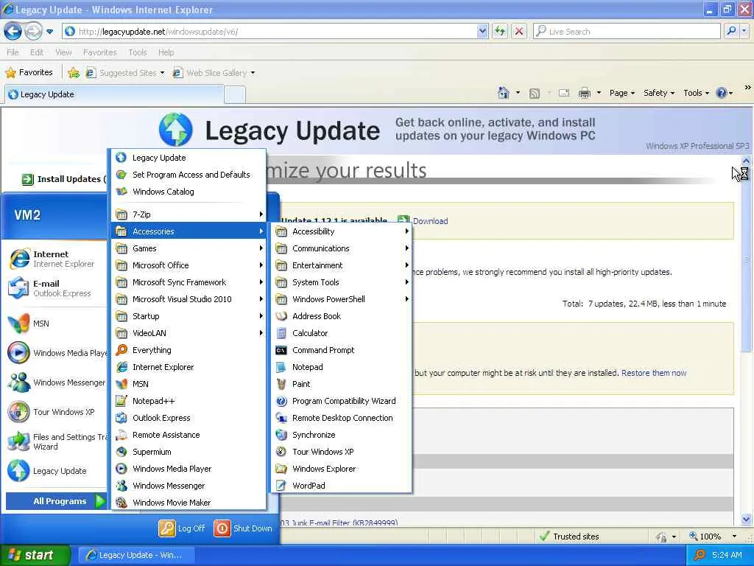Click the Legacy Update taskbar button
The height and width of the screenshot is (566, 754).
point(136,555)
